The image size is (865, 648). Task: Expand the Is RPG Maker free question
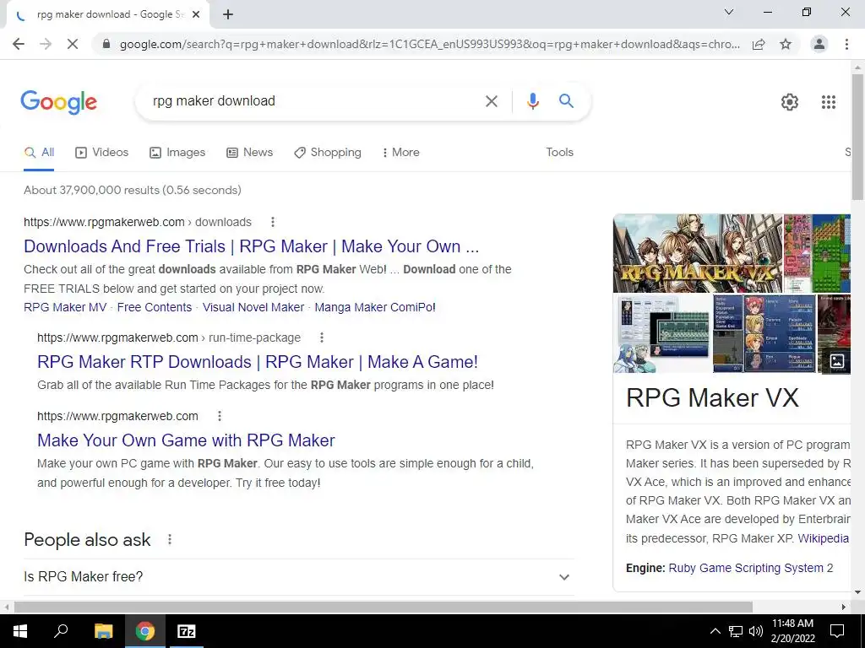(298, 577)
